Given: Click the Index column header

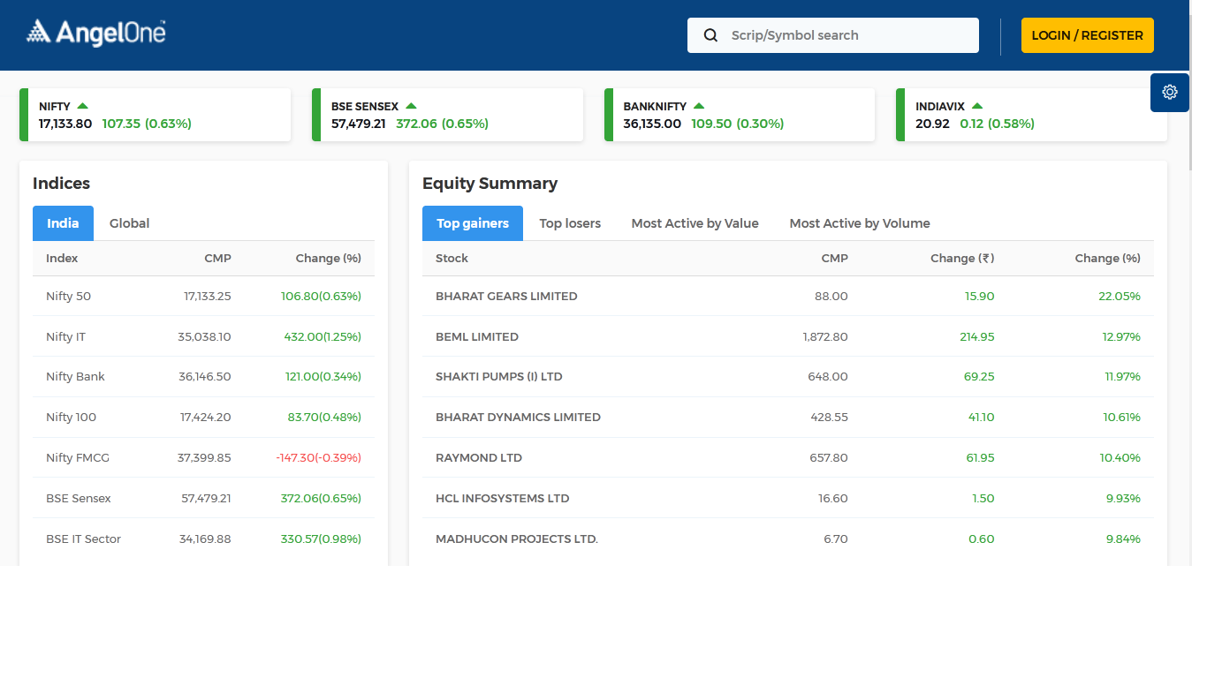Looking at the screenshot, I should (62, 259).
